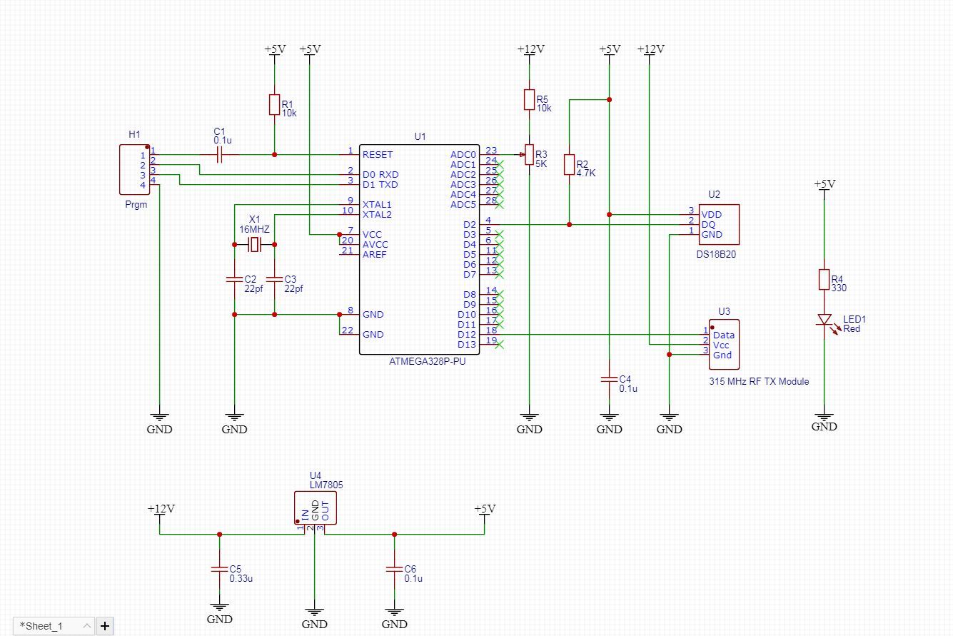This screenshot has height=636, width=953.
Task: Select the X1 16MHZ crystal
Action: coord(254,245)
